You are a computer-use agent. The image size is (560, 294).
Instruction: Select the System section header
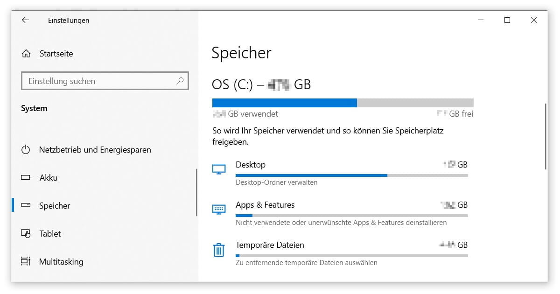pyautogui.click(x=35, y=108)
